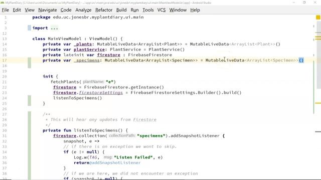Click the "specimens" collection path string
This screenshot has width=321, height=180.
pyautogui.click(x=151, y=136)
